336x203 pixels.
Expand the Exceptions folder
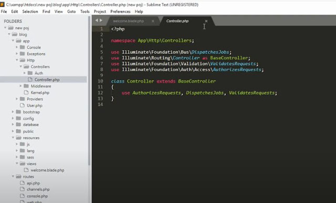pos(17,53)
